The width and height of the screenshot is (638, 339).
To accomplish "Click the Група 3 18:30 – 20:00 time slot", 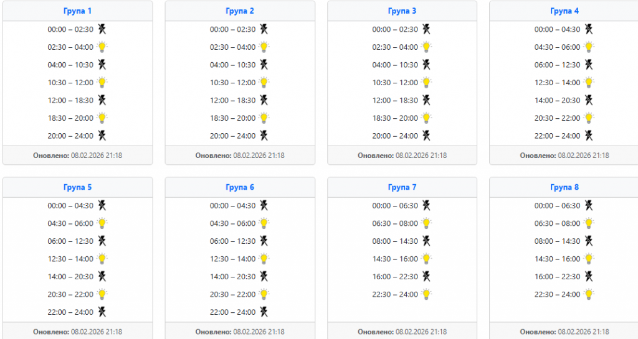I will click(x=395, y=118).
